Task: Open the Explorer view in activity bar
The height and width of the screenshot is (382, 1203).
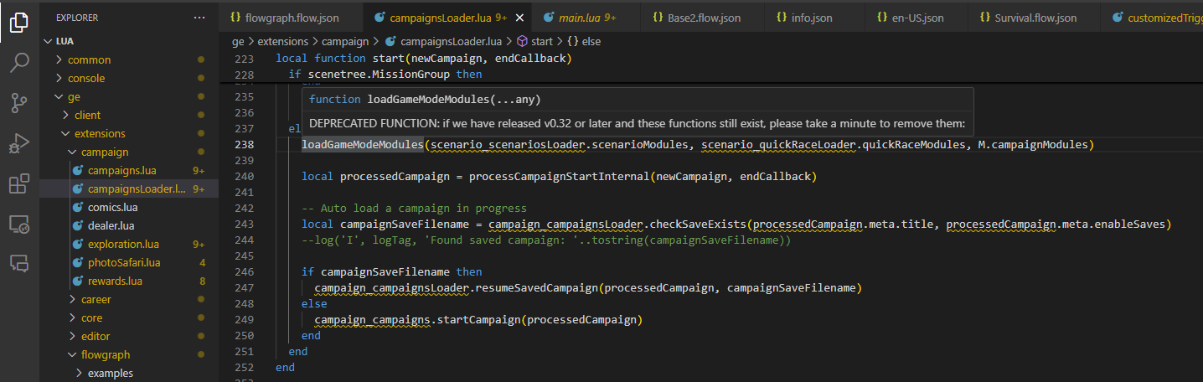Action: tap(19, 23)
